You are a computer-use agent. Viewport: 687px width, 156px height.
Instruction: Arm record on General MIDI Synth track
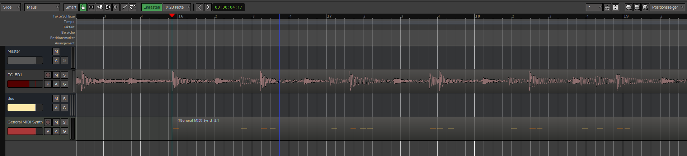[x=48, y=122]
